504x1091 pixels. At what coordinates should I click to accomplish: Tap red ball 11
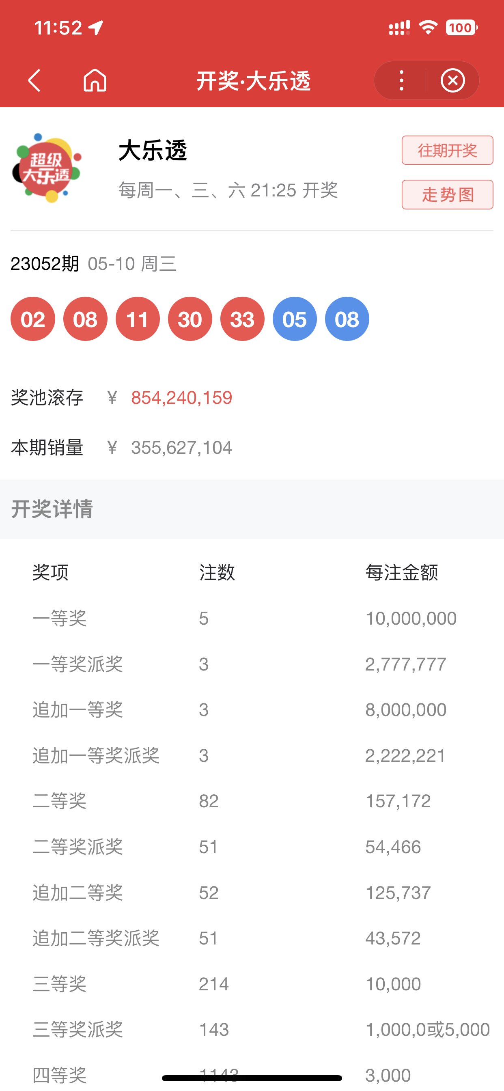138,319
